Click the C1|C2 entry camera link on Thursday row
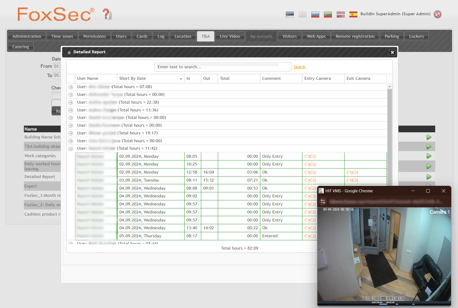The image size is (458, 308). [x=310, y=236]
